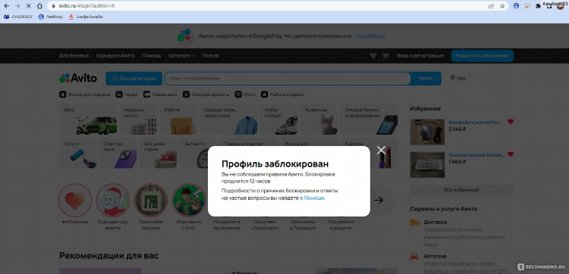Open 'Микрофон магнитол...' favorite listing
Image resolution: width=569 pixels, height=274 pixels.
[x=476, y=123]
